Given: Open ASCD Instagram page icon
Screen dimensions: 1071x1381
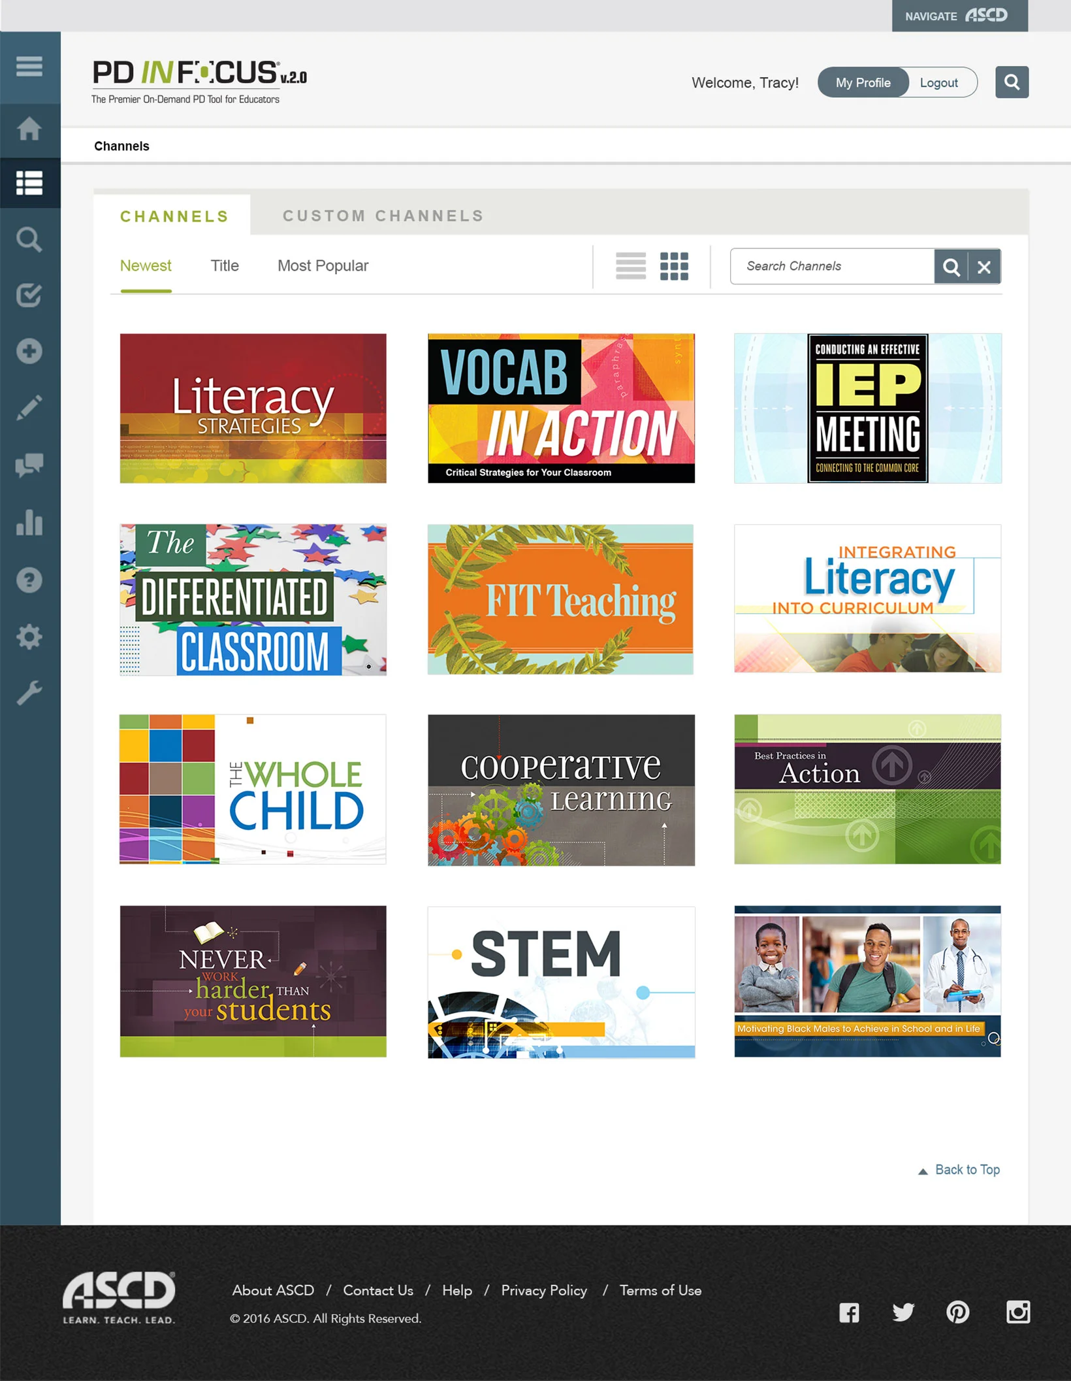Looking at the screenshot, I should pyautogui.click(x=1018, y=1312).
